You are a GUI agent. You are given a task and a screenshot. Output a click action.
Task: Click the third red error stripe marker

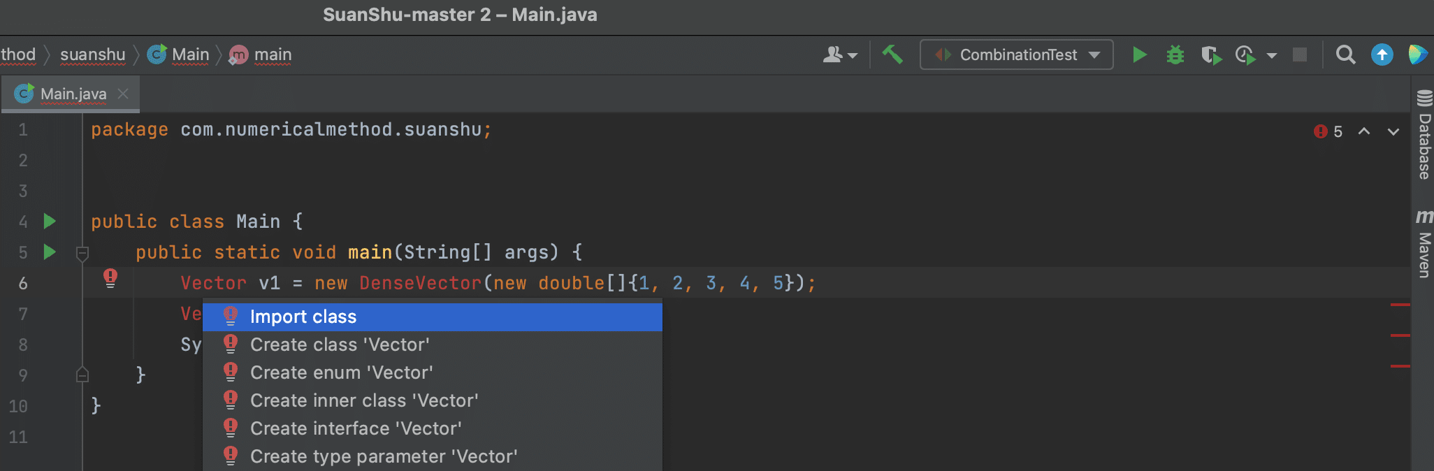pos(1400,366)
